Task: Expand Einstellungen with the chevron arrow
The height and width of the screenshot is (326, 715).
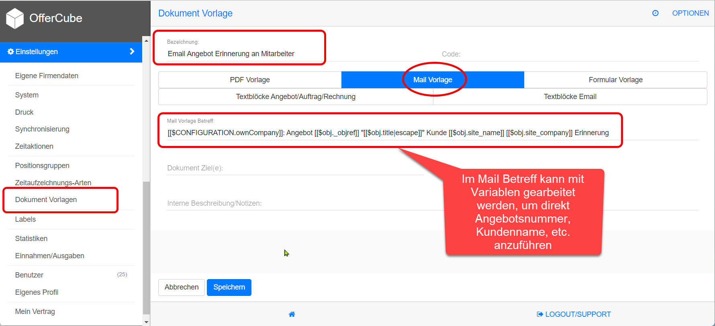Action: 132,51
